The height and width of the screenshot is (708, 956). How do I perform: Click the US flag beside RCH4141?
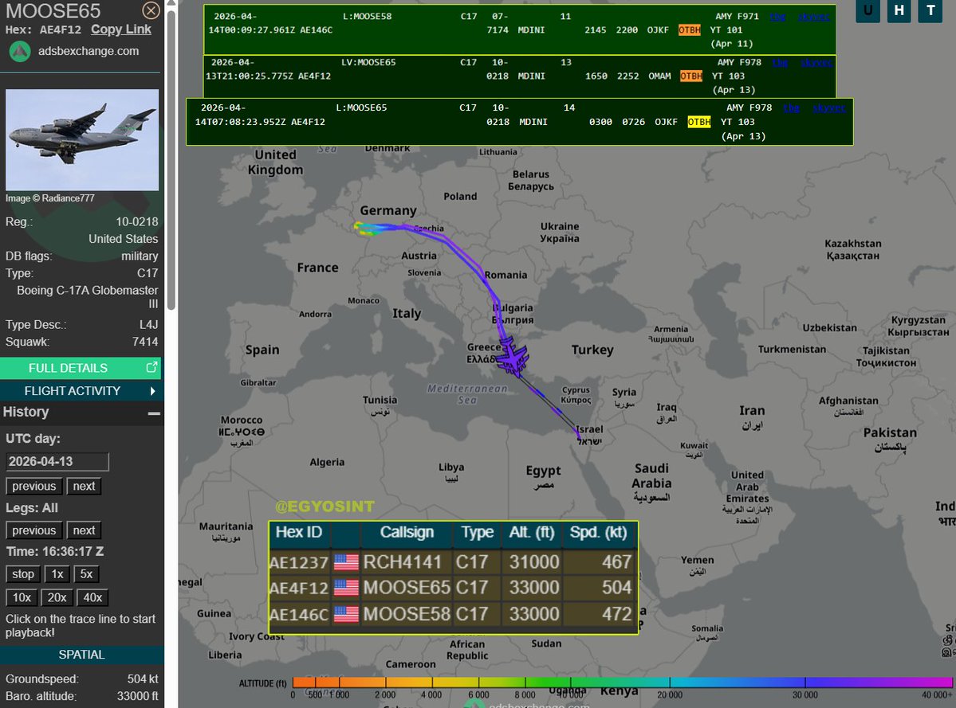coord(346,562)
